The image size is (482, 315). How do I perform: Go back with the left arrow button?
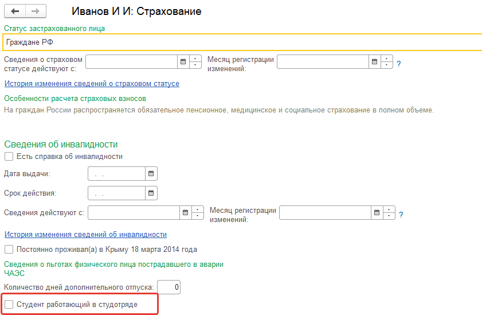coord(15,11)
